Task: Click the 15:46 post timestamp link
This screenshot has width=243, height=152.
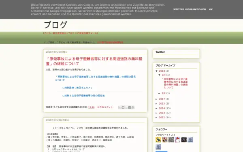Action: [91, 107]
